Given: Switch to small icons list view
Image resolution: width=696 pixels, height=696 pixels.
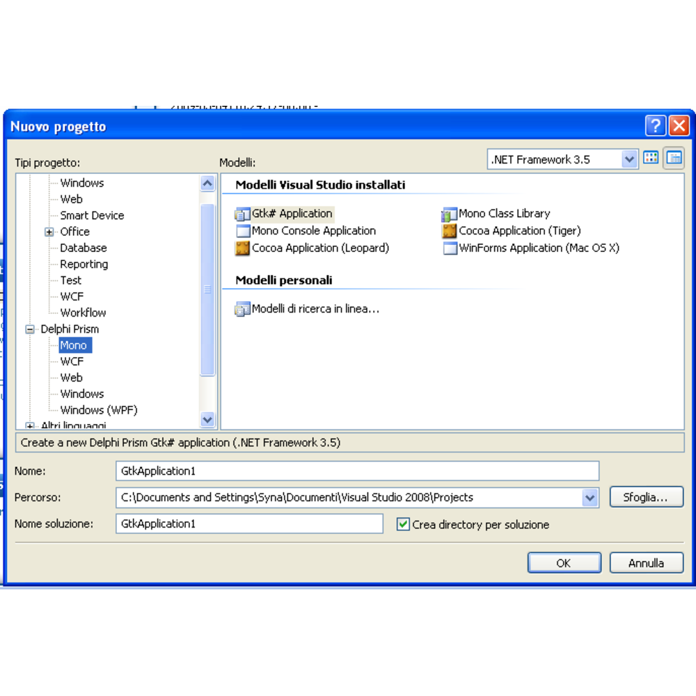Looking at the screenshot, I should tap(673, 158).
